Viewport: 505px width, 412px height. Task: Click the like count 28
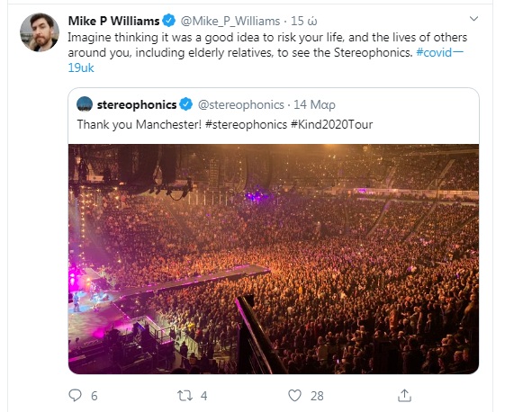[x=317, y=396]
